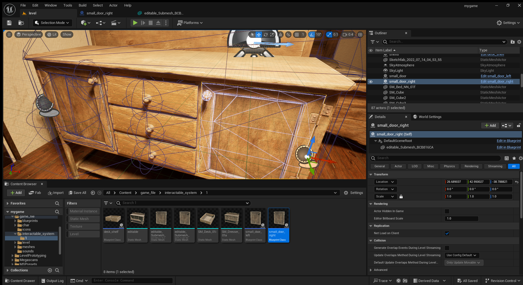
Task: Click the favorites star icon in Details
Action: coord(514,158)
